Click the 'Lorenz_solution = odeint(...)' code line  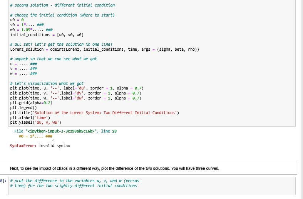coord(105,49)
